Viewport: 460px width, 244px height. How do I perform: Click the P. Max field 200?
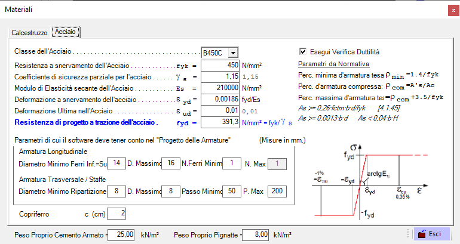[x=277, y=192]
